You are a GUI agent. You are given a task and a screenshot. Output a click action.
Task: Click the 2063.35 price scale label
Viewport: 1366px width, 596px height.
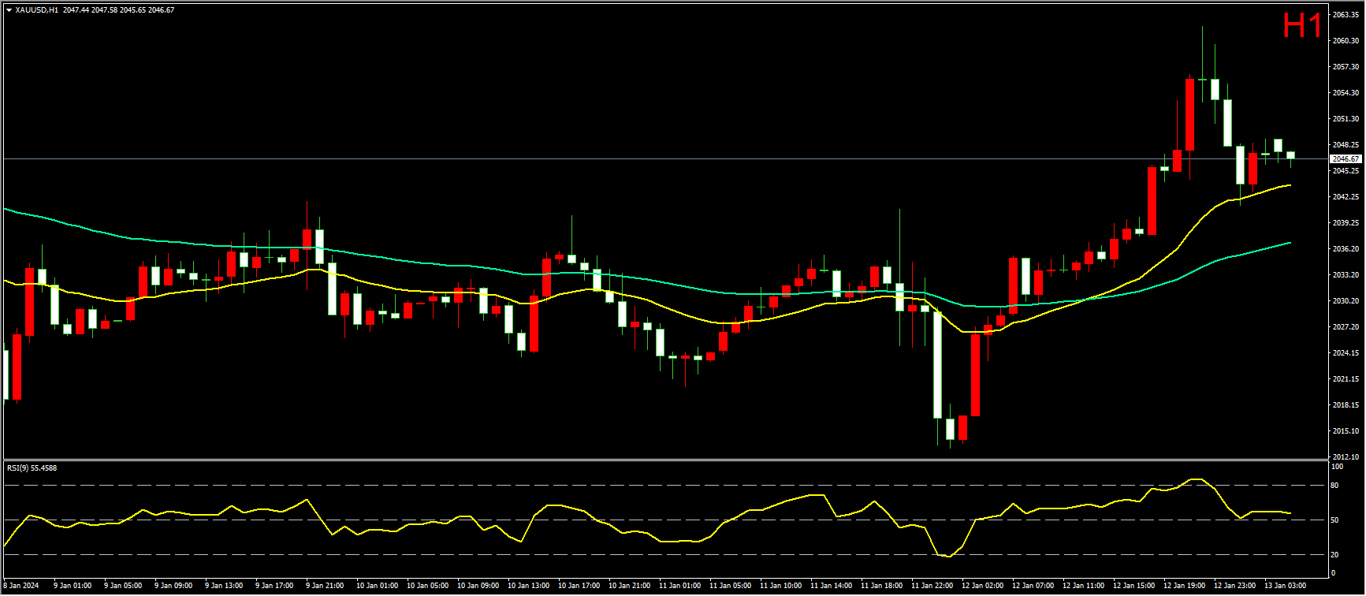1346,15
